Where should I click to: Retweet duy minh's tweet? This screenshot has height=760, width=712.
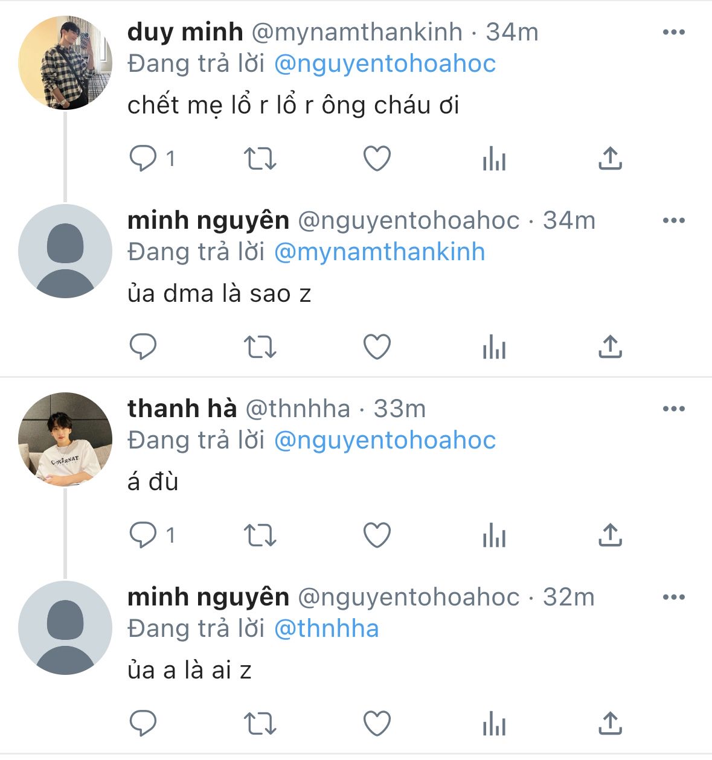(x=260, y=159)
